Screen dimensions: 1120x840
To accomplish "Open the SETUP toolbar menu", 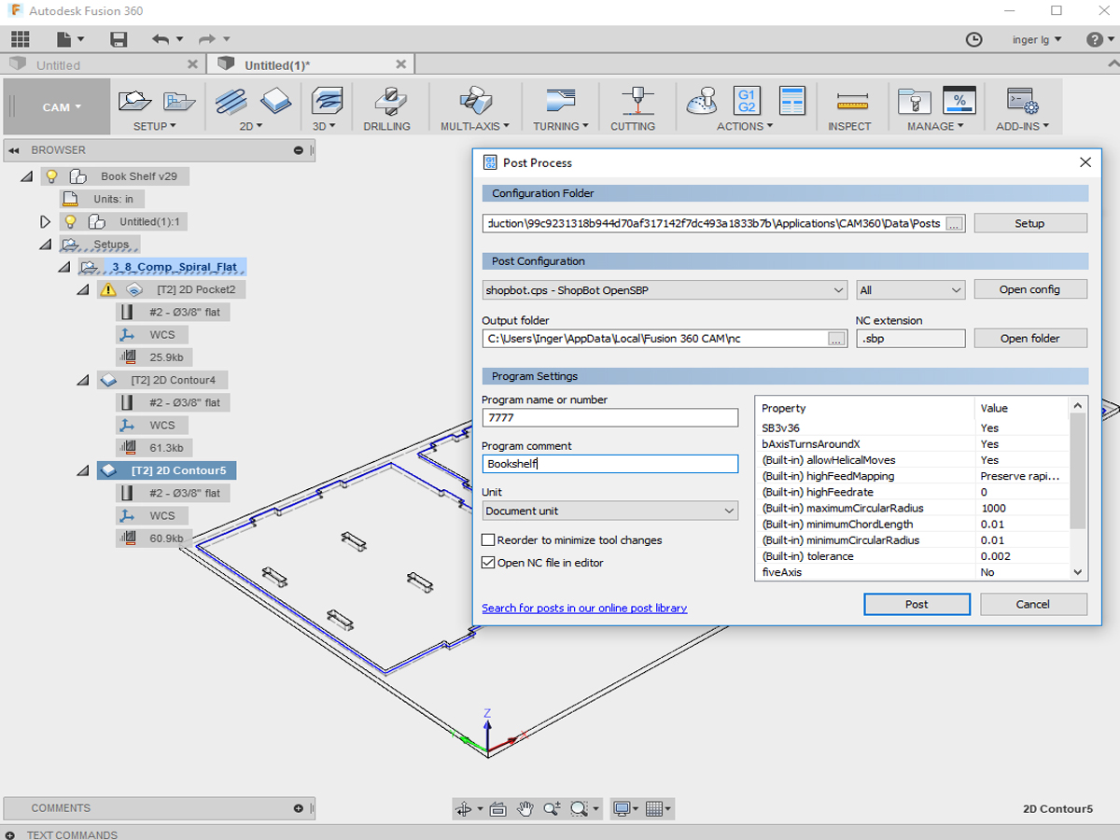I will tap(155, 126).
